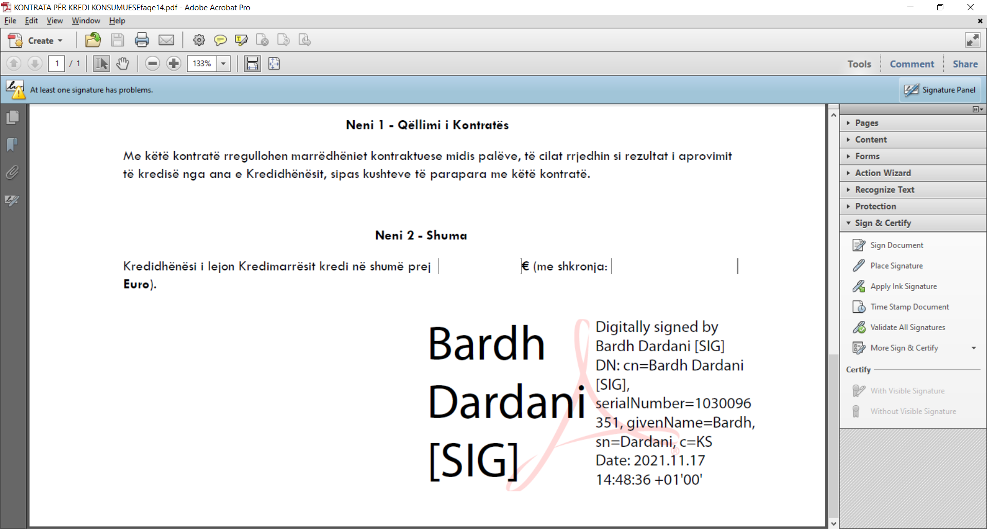The image size is (987, 529).
Task: Open preferences gear icon in toolbar
Action: pos(199,40)
